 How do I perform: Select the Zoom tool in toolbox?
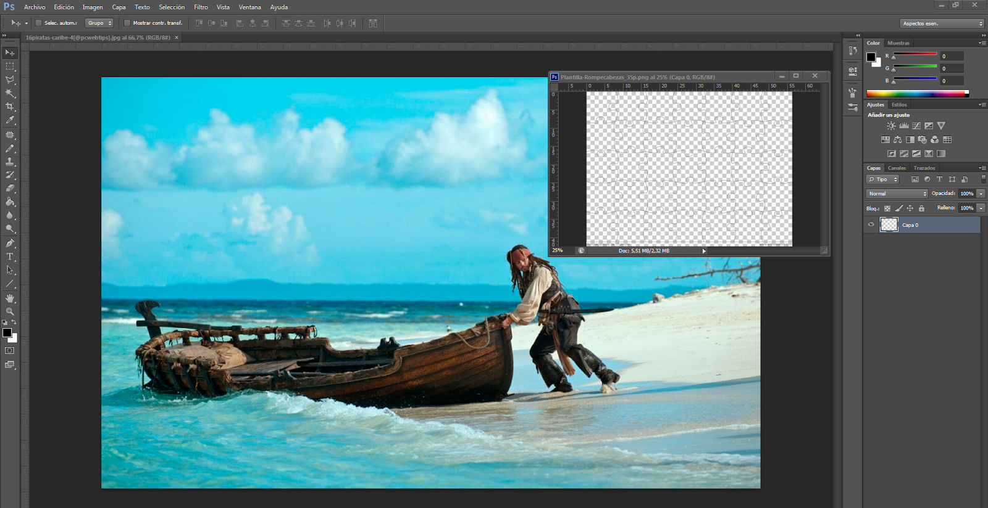pyautogui.click(x=10, y=312)
